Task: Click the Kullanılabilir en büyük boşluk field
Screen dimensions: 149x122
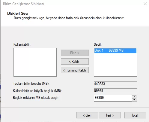Action: 115,91
